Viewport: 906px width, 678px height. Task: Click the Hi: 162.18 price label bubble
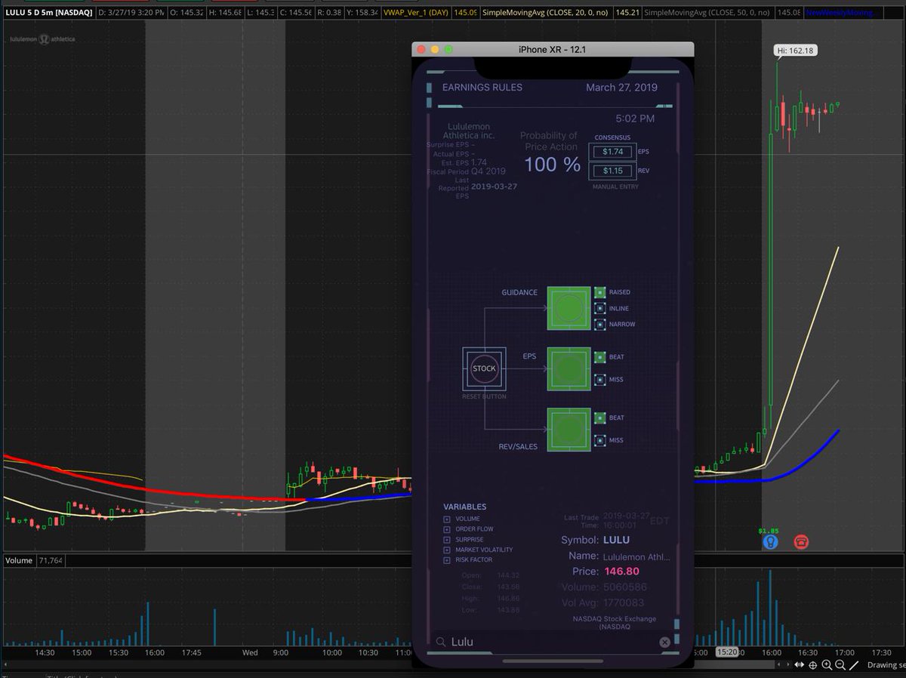(x=796, y=51)
